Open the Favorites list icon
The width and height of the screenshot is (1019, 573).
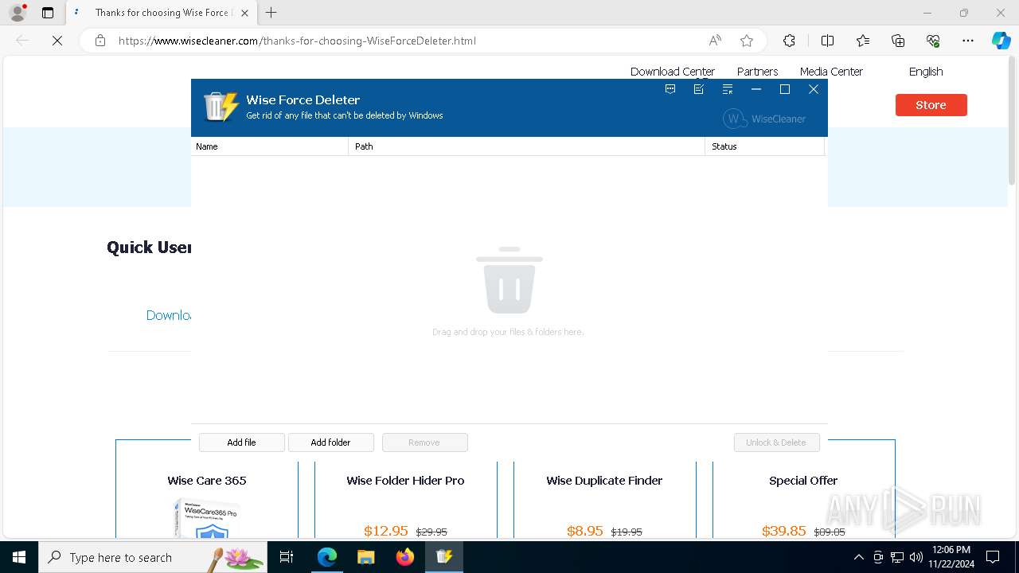[x=863, y=41]
